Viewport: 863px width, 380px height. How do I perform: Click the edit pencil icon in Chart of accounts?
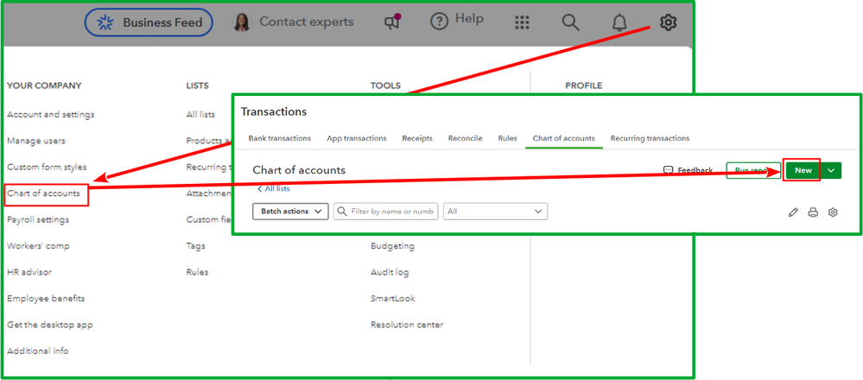[x=793, y=212]
